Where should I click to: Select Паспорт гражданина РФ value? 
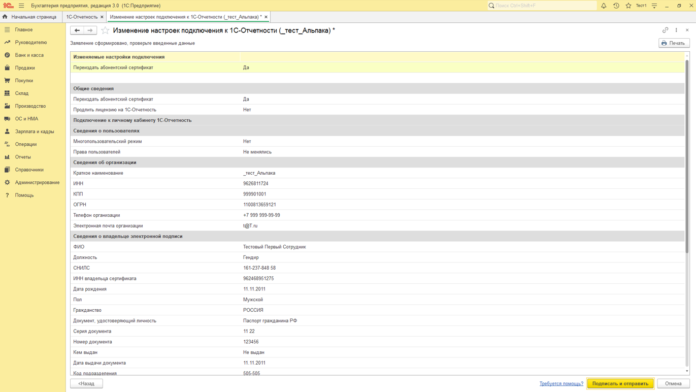click(270, 321)
